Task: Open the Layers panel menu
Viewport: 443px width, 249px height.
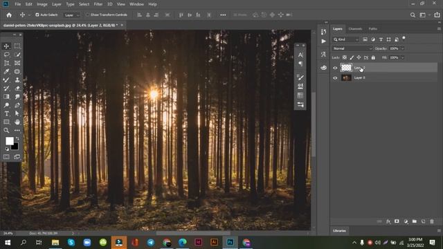Action: pos(439,29)
